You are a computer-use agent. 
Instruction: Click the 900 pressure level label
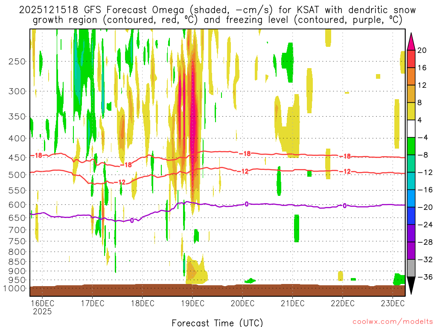[17, 271]
